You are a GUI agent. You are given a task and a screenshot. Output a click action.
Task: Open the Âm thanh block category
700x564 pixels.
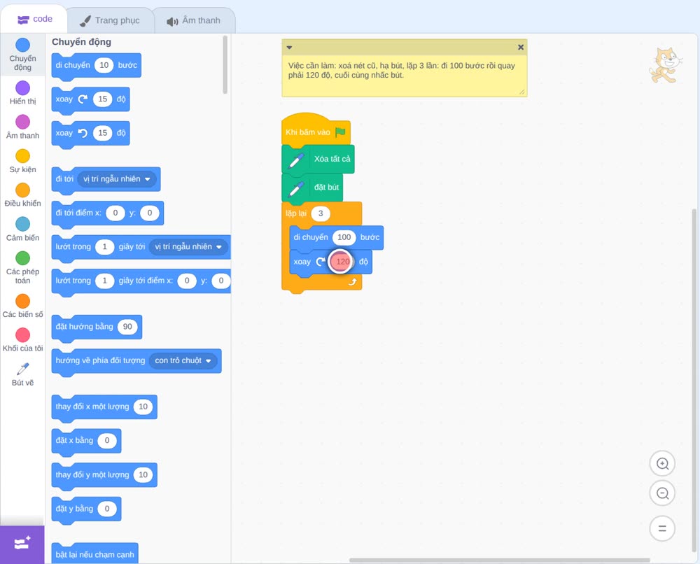click(23, 127)
